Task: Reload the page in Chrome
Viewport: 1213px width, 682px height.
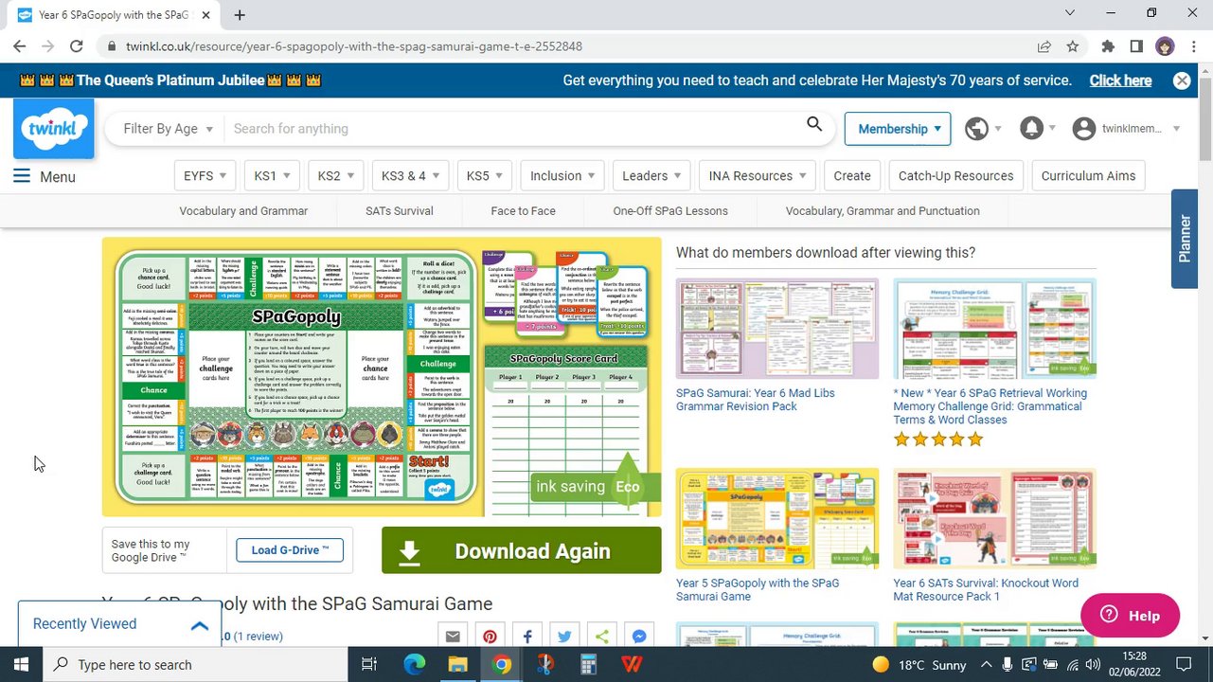Action: 77,46
